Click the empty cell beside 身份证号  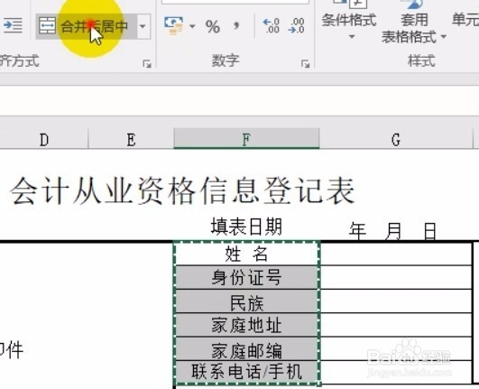pyautogui.click(x=396, y=277)
